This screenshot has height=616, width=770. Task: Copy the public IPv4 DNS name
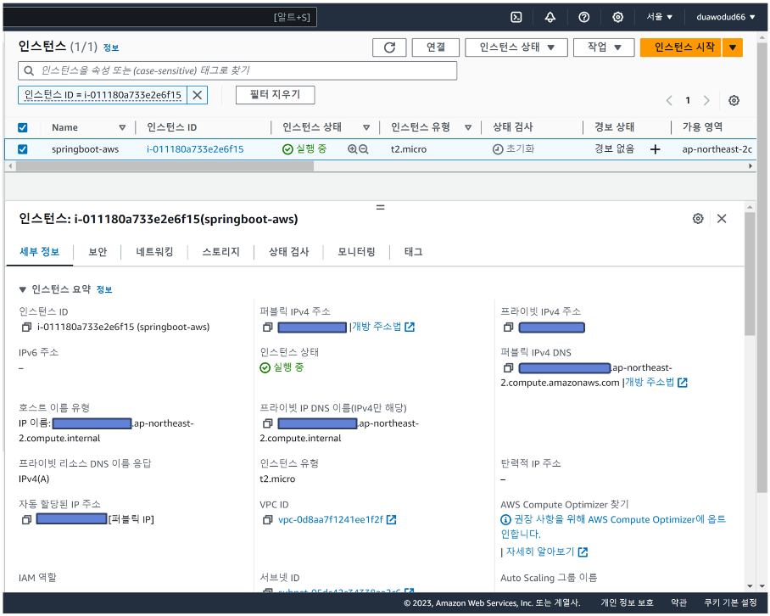pyautogui.click(x=508, y=368)
